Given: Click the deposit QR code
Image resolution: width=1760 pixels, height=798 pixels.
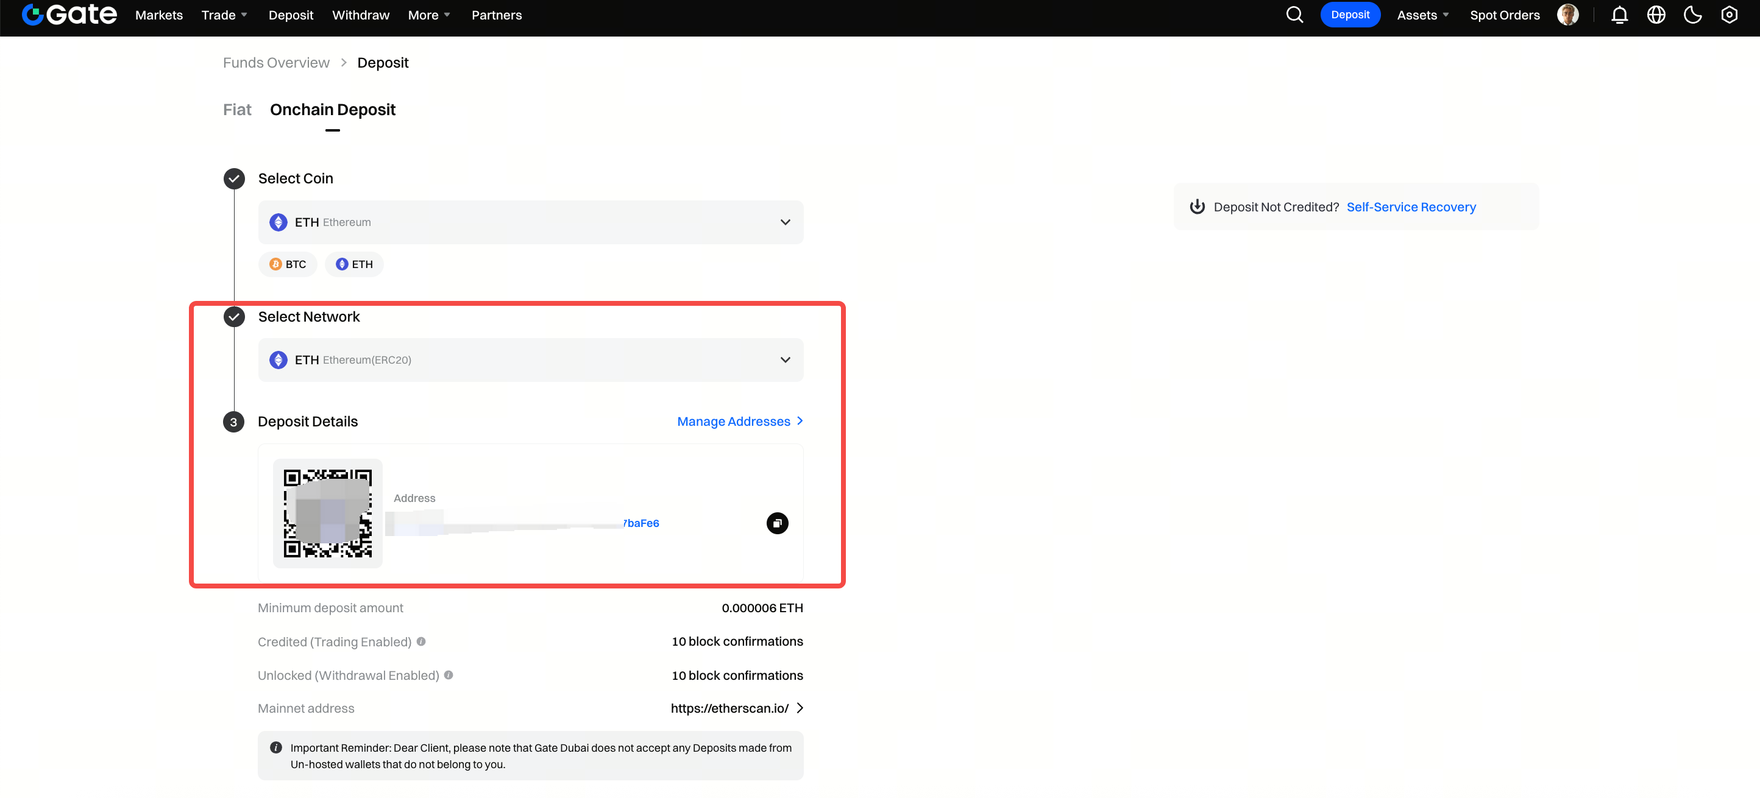Looking at the screenshot, I should [x=328, y=513].
